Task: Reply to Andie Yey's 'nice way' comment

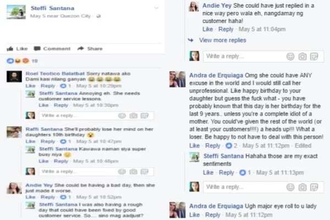Action: pyautogui.click(x=226, y=29)
